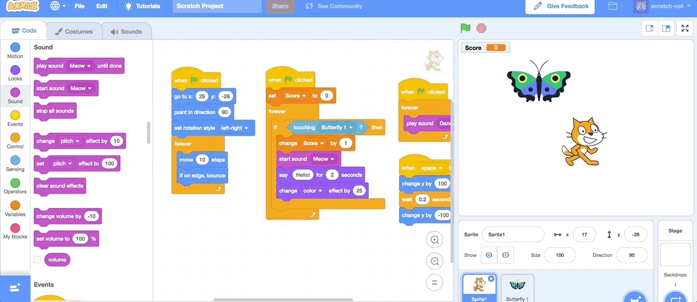Screen dimensions: 697x302
Task: Open Meow dropdown in play sound until done
Action: pos(80,66)
